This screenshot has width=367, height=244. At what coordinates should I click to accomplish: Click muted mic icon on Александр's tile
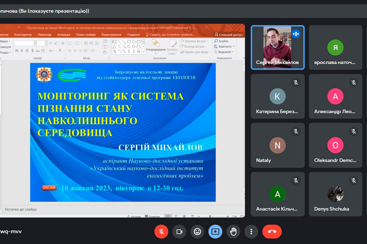tap(354, 83)
